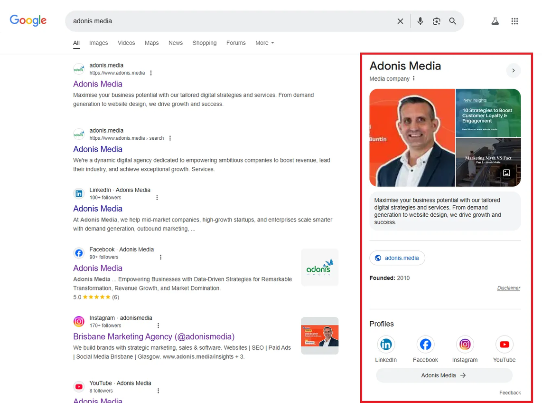Open Adonis Media title under adonis.media › search
The image size is (542, 403).
tap(98, 149)
